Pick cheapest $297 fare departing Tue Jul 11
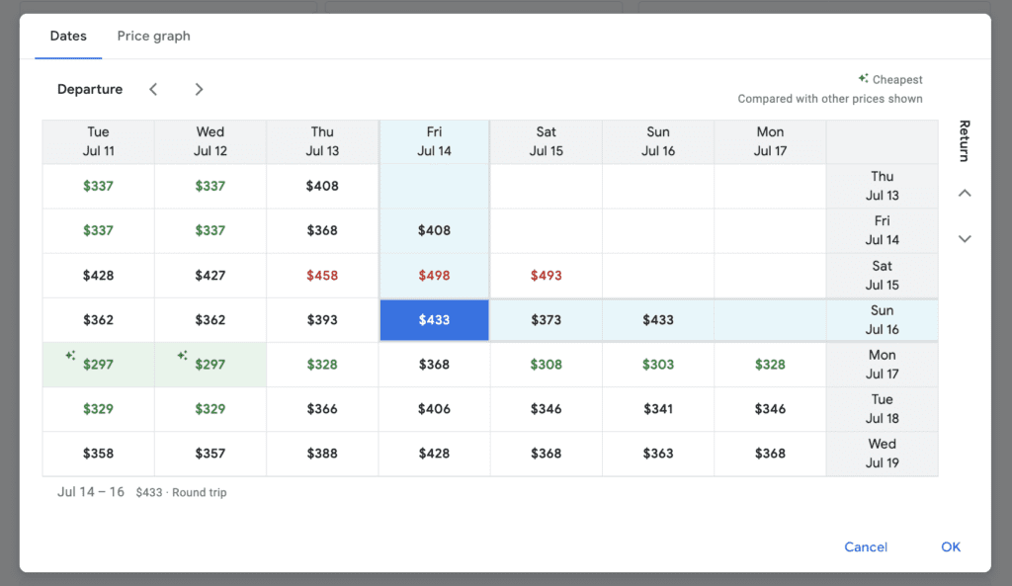1012x586 pixels. tap(98, 365)
